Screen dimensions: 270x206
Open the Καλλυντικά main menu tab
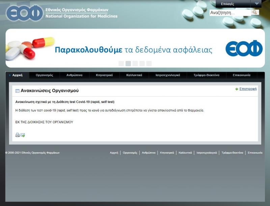[134, 75]
